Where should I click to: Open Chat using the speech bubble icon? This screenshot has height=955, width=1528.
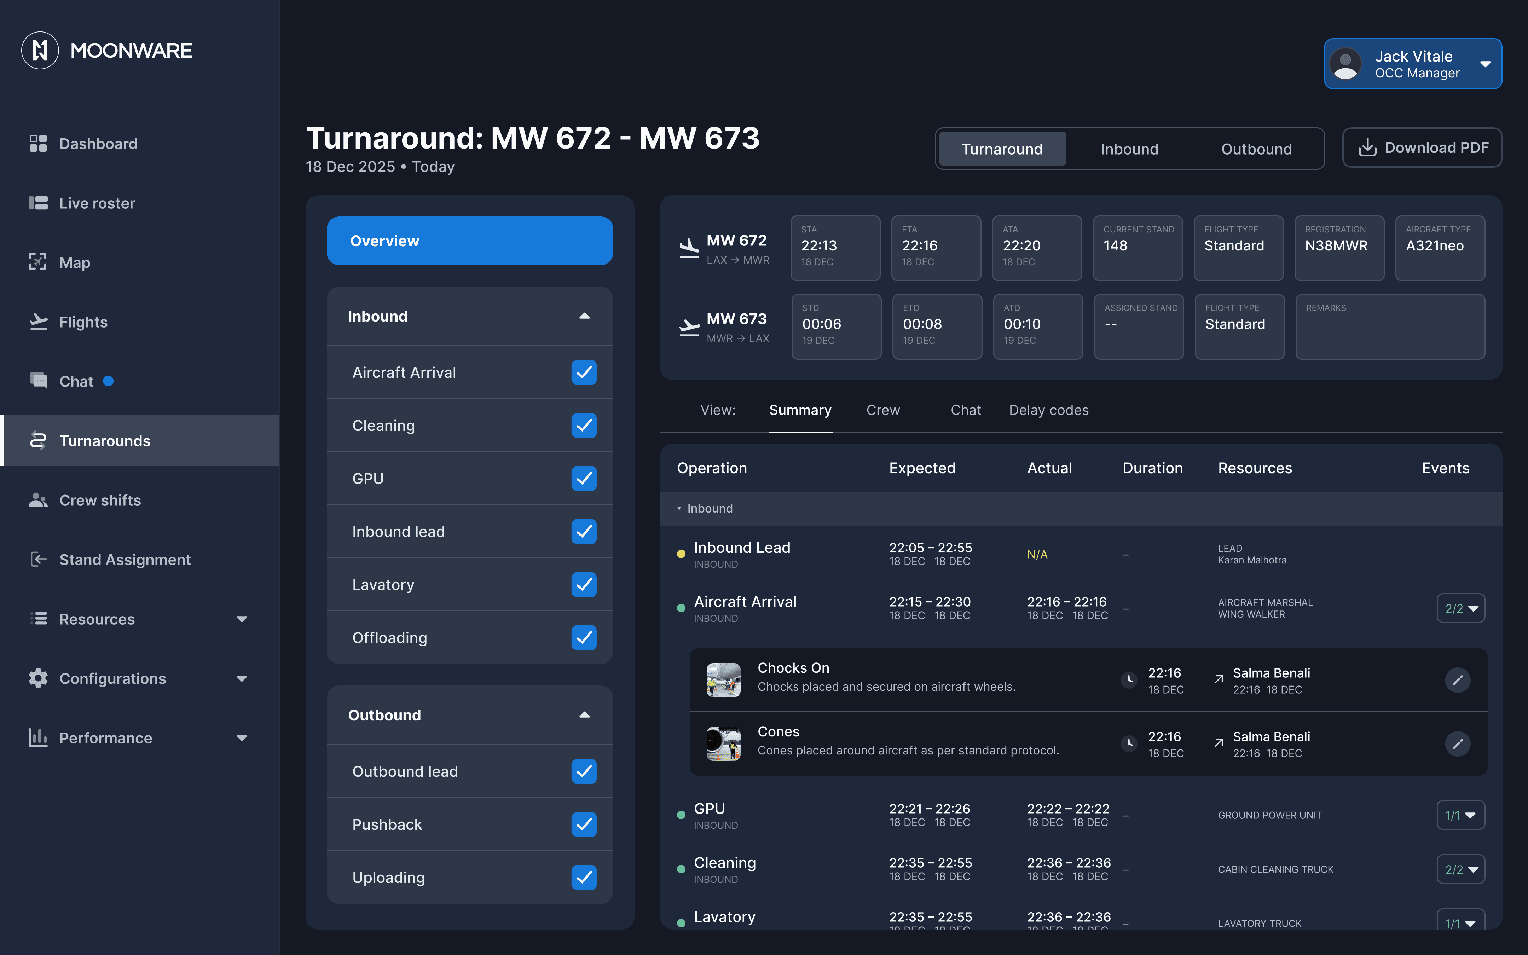38,381
